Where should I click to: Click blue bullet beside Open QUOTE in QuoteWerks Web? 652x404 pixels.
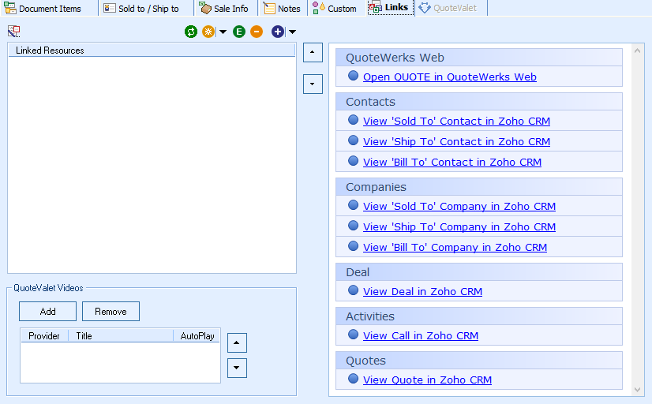click(x=353, y=76)
